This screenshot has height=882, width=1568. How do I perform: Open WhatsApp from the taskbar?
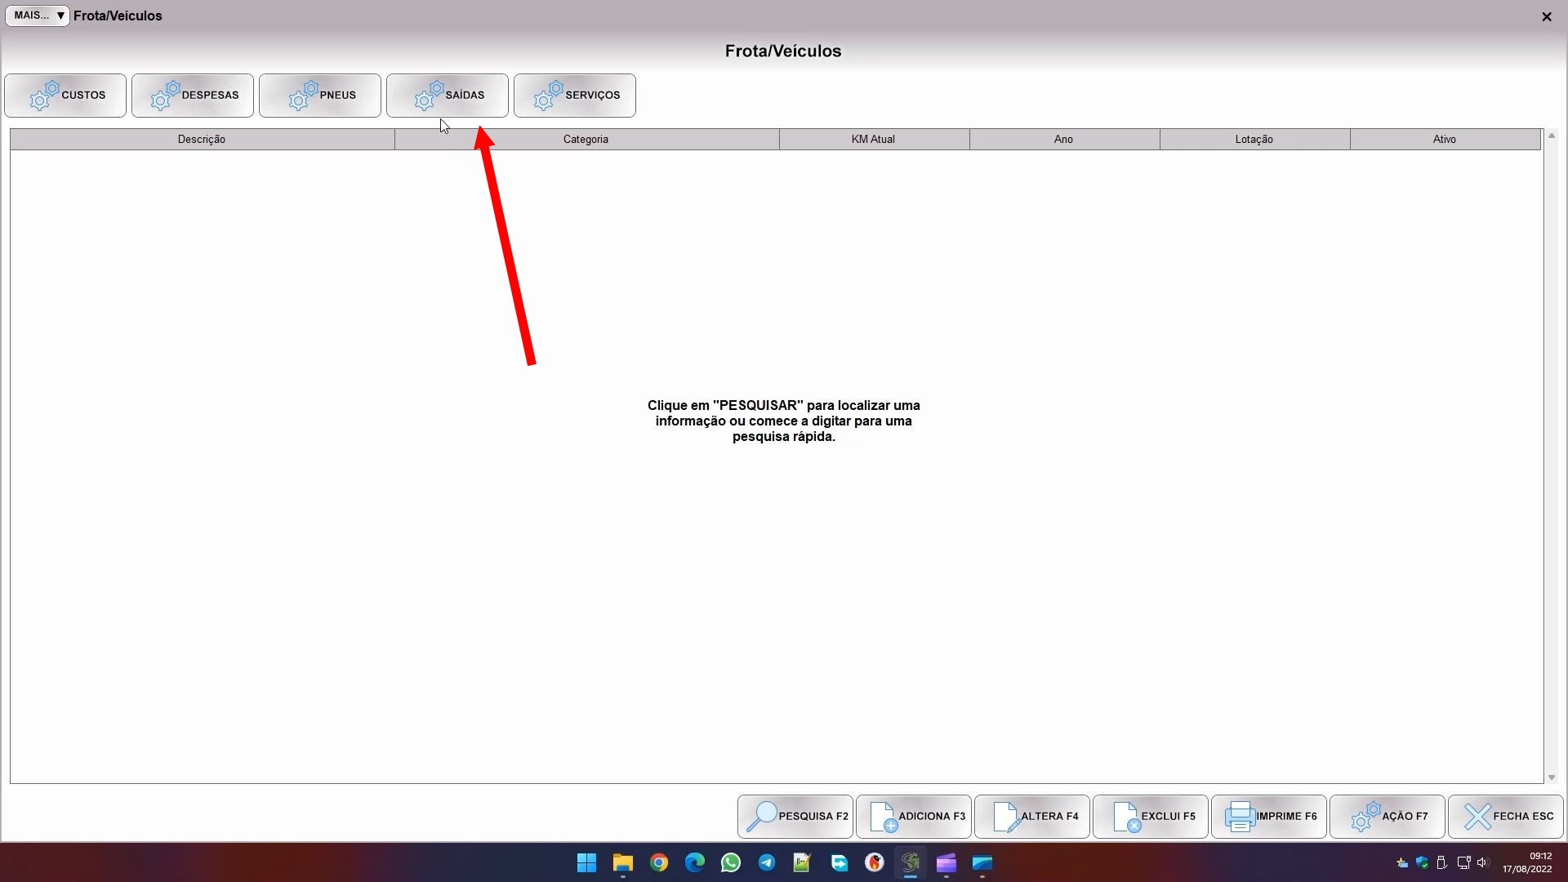[731, 863]
